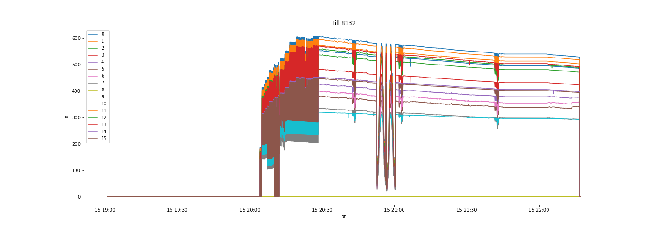Click x-axis tick 15 19:30

[177, 210]
